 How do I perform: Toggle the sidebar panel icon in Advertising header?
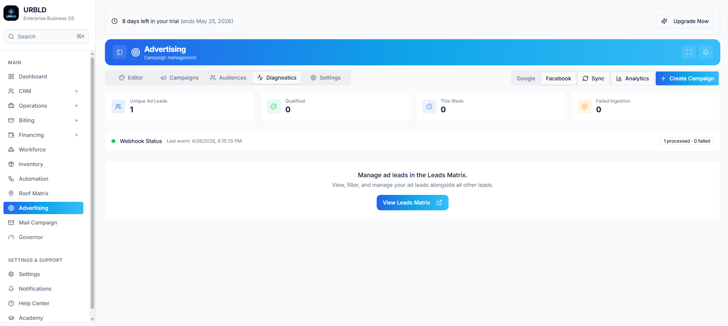120,52
